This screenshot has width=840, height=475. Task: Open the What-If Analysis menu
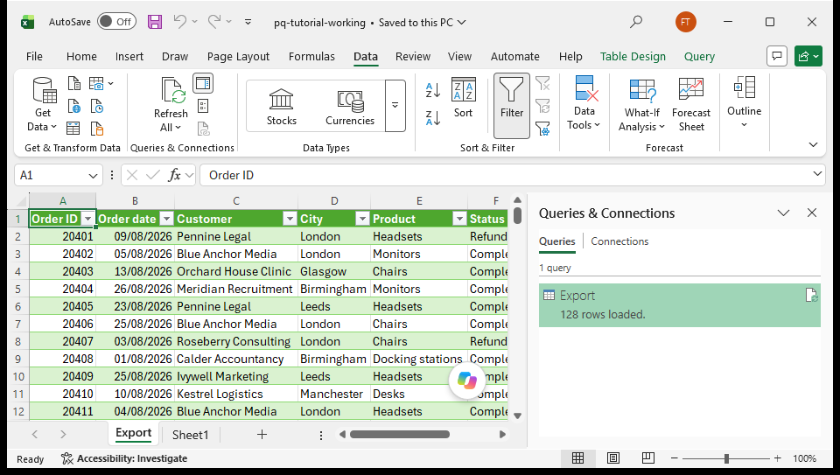641,104
